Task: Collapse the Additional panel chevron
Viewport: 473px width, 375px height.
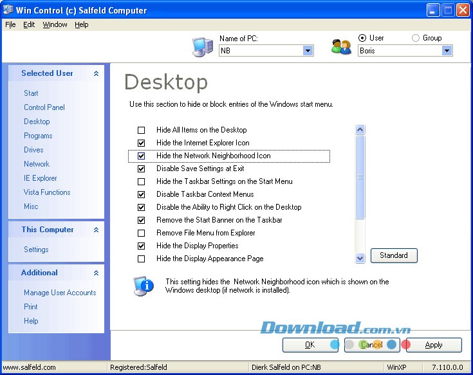Action: coord(96,273)
